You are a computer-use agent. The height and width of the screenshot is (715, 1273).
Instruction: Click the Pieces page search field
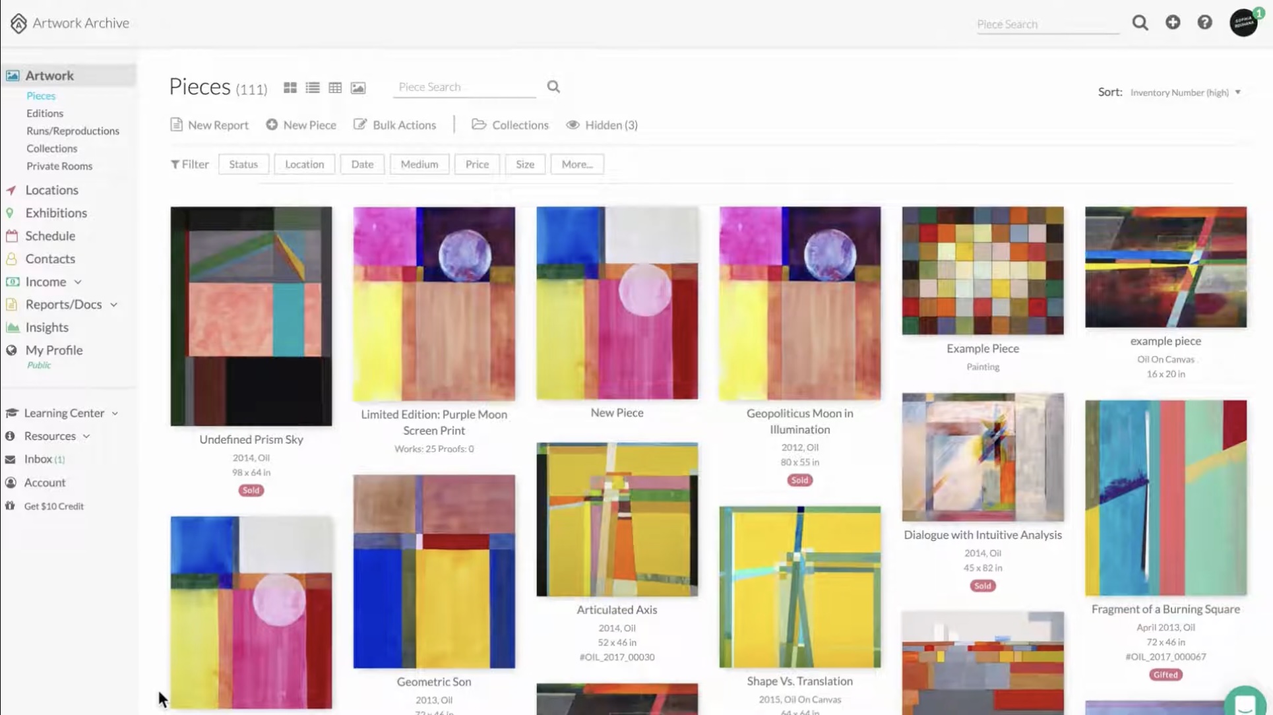[x=464, y=87]
